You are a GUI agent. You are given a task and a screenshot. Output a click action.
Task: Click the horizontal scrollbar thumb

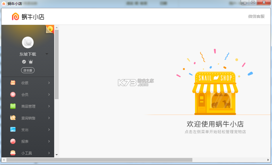point(99,160)
